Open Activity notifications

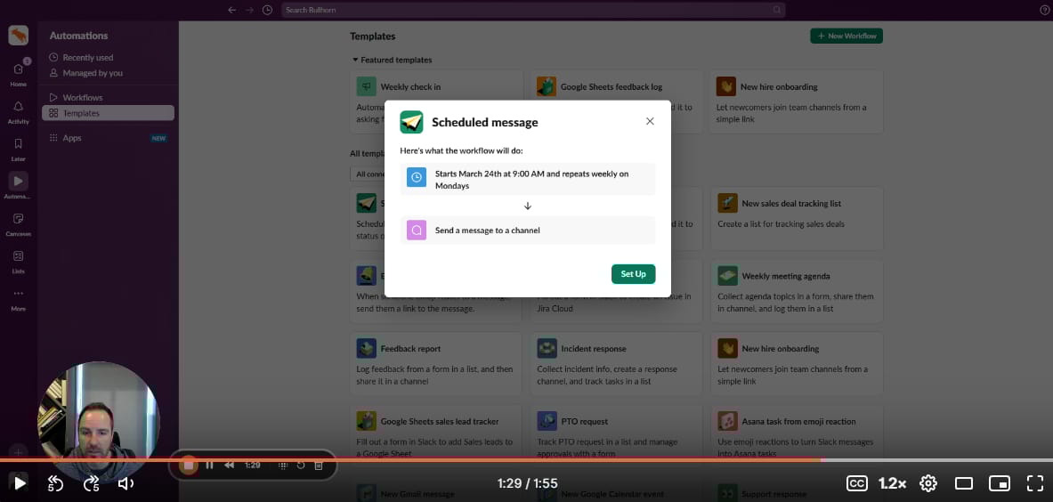point(18,111)
